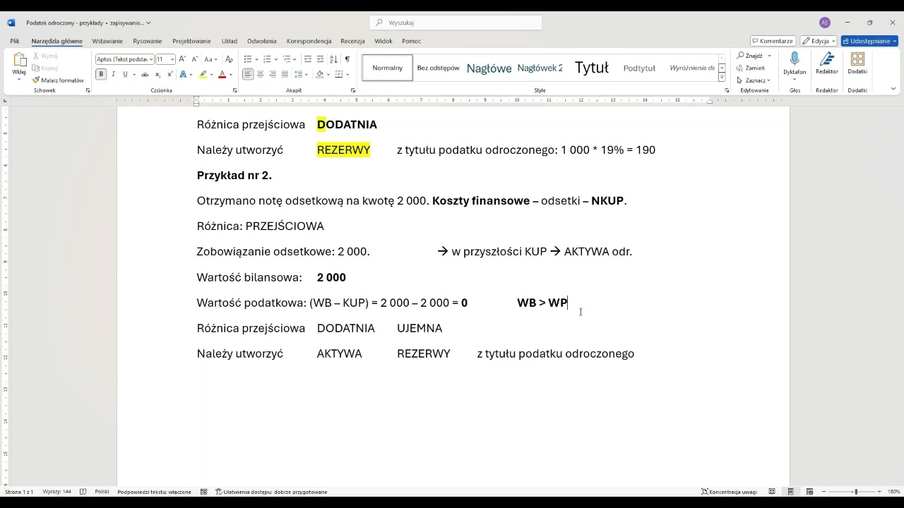Image resolution: width=904 pixels, height=508 pixels.
Task: Decrease font size with the smaller A icon
Action: [x=195, y=59]
